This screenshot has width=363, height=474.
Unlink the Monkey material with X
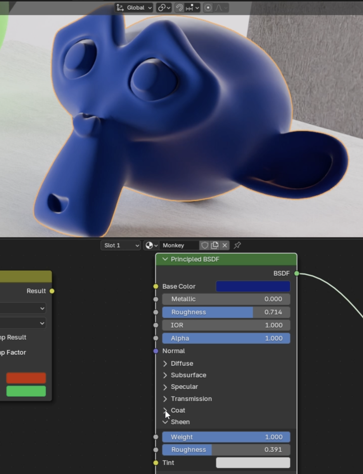[225, 246]
